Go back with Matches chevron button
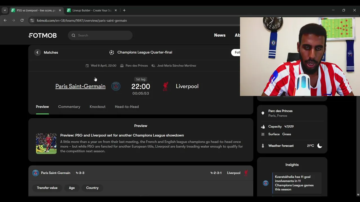360x202 pixels. point(37,52)
